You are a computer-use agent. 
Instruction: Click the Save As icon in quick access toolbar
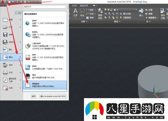pyautogui.click(x=21, y=2)
